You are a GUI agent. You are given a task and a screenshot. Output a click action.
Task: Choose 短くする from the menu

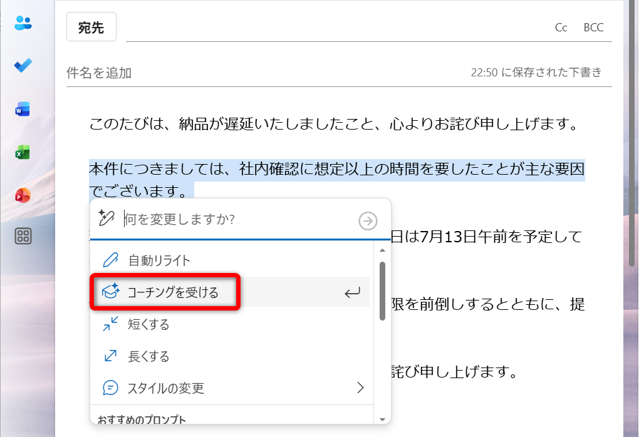click(x=231, y=324)
